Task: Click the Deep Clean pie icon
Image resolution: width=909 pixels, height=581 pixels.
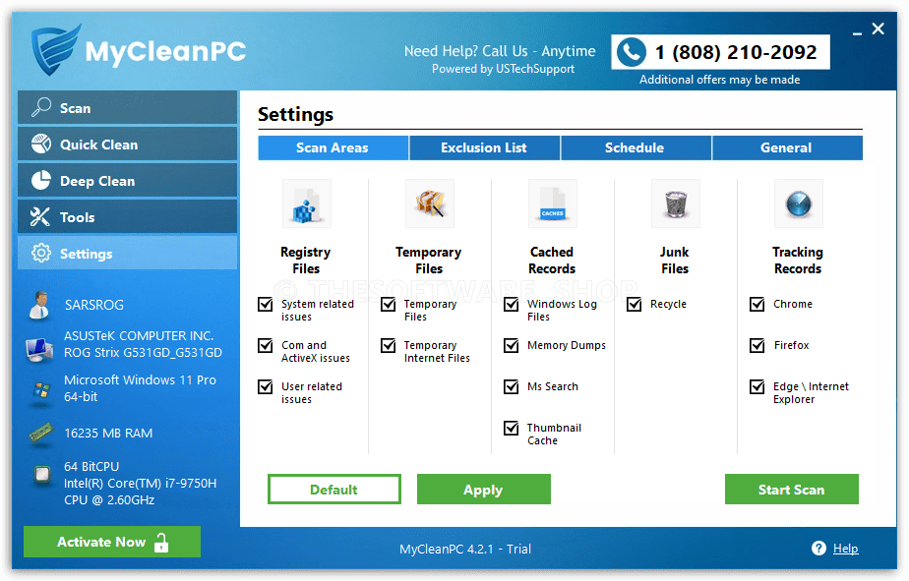Action: pyautogui.click(x=41, y=180)
